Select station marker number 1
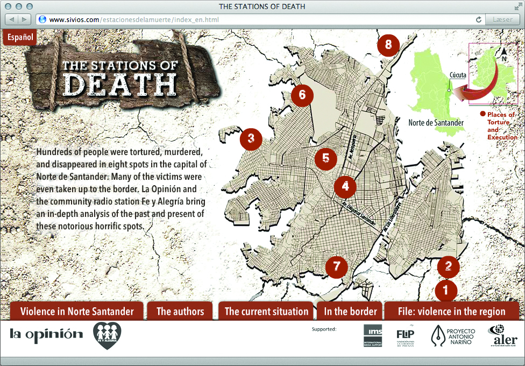525x366 pixels. click(445, 290)
